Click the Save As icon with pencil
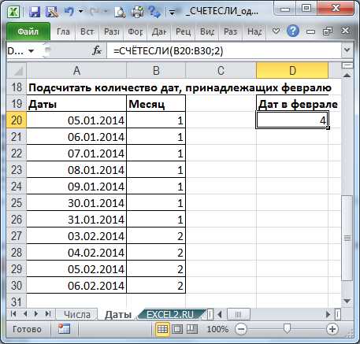360x344 pixels. click(x=51, y=12)
